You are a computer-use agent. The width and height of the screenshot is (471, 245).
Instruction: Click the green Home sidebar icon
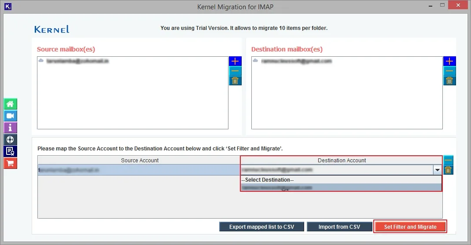click(x=10, y=104)
